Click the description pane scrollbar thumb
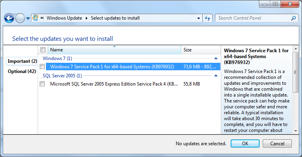Screen dimensions: 302x157 pos(296,72)
